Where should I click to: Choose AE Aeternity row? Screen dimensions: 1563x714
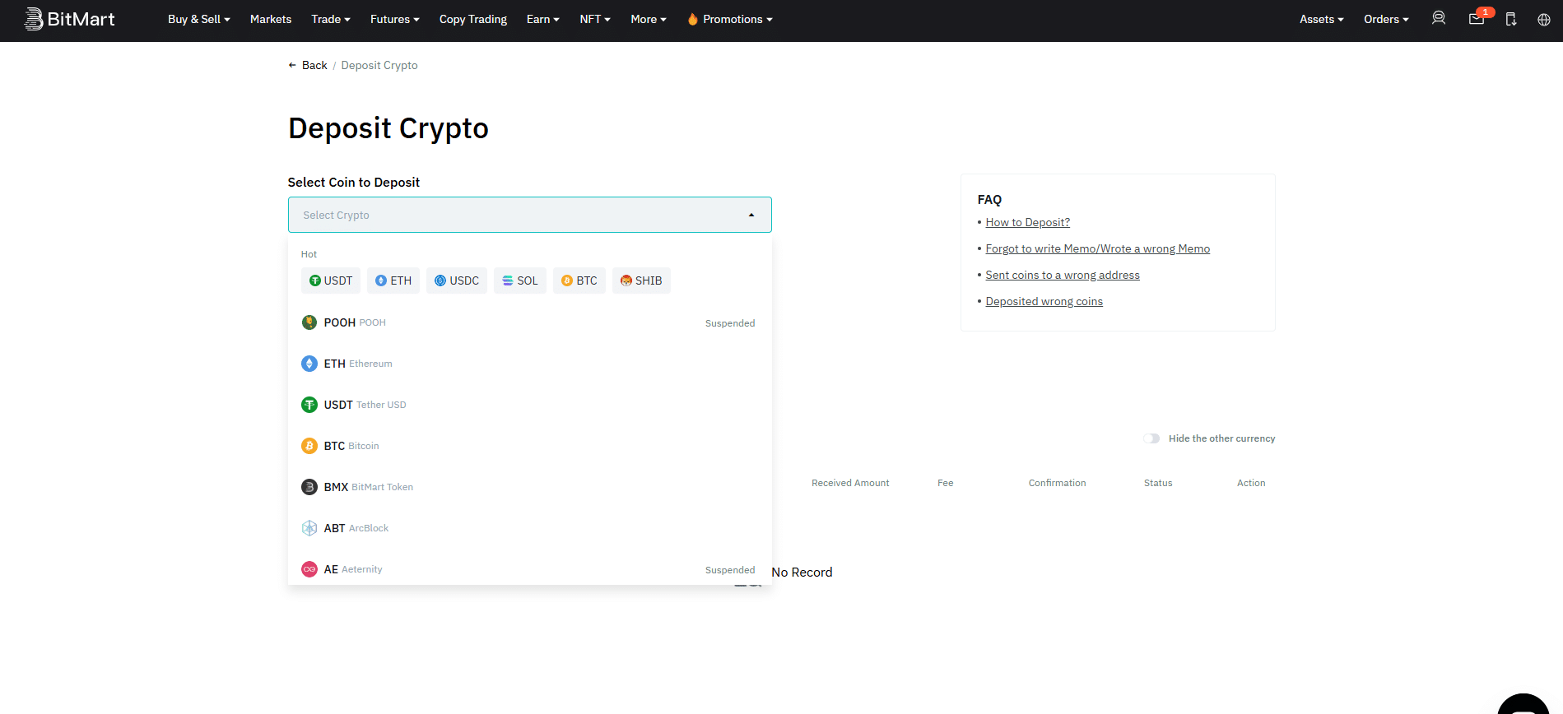click(530, 568)
